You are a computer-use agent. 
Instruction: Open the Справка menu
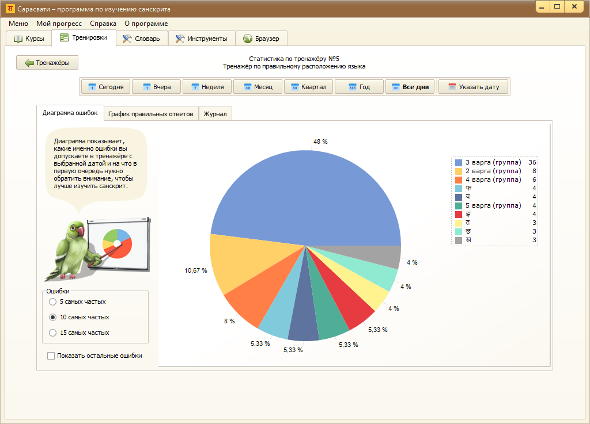[x=103, y=24]
